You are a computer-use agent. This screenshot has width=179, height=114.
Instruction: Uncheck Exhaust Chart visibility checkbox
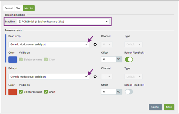pos(46,92)
